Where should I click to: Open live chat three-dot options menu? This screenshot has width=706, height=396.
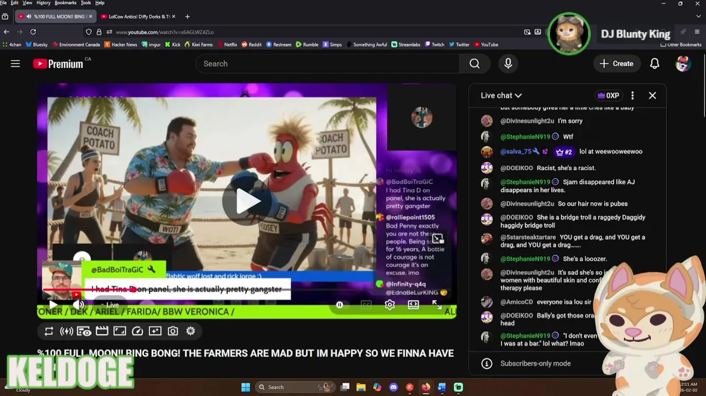(x=632, y=96)
